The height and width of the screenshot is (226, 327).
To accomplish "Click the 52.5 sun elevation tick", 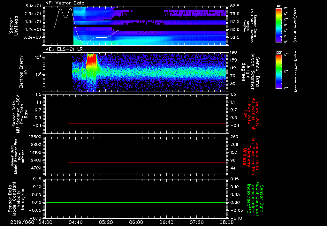I will tap(235, 37).
